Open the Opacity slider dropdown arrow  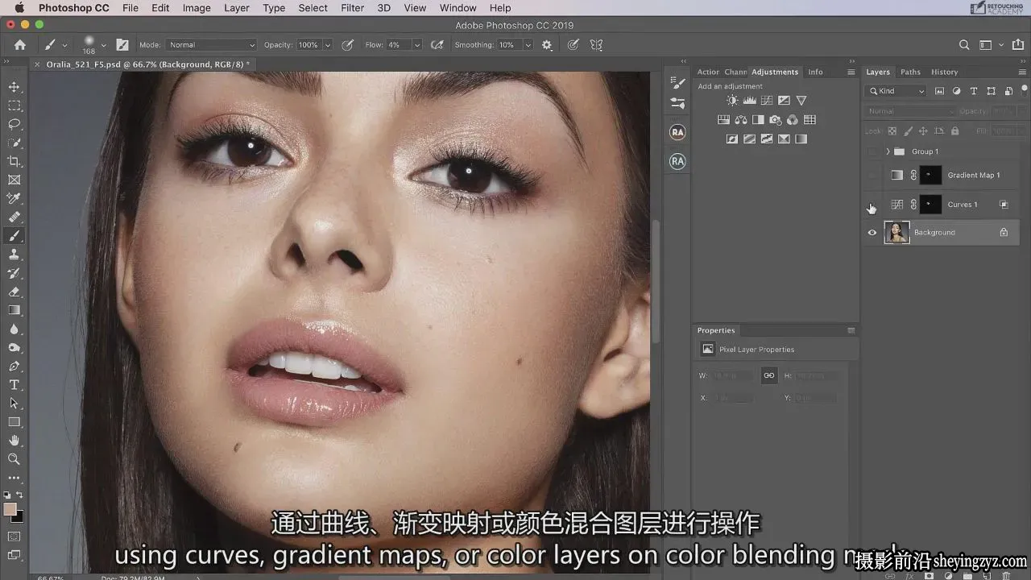(327, 45)
